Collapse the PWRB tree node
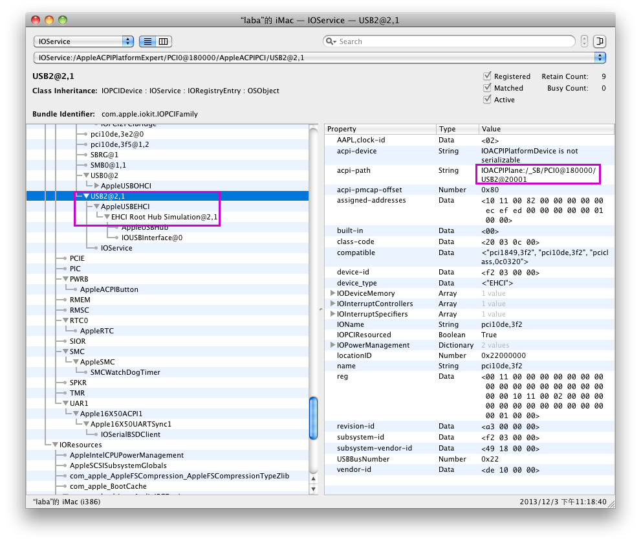The height and width of the screenshot is (547, 641). [65, 278]
